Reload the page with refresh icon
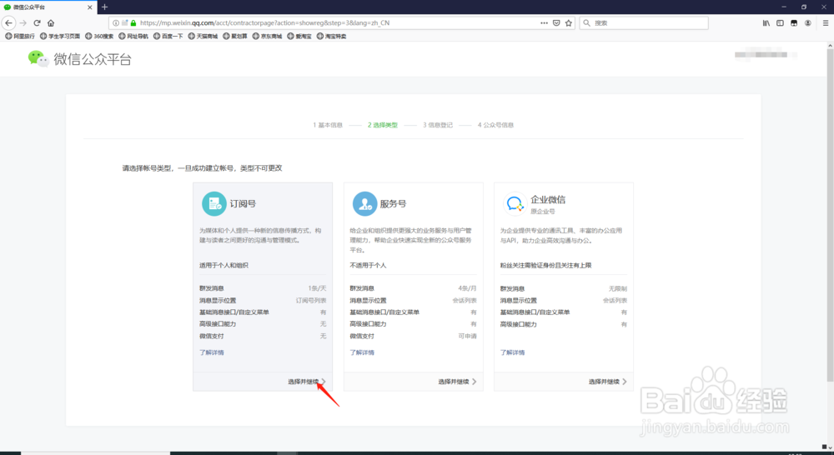The width and height of the screenshot is (834, 455). 37,22
